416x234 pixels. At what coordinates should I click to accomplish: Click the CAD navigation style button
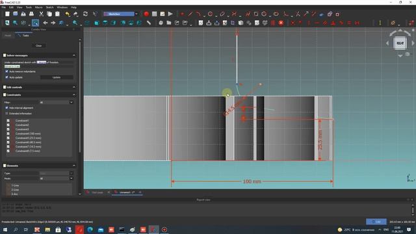[376, 222]
